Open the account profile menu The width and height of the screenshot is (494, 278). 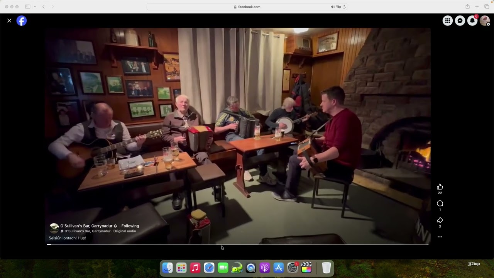point(485,21)
